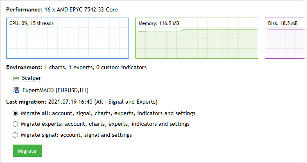This screenshot has width=307, height=163.
Task: Click the Migrate all option label text
Action: (108, 113)
